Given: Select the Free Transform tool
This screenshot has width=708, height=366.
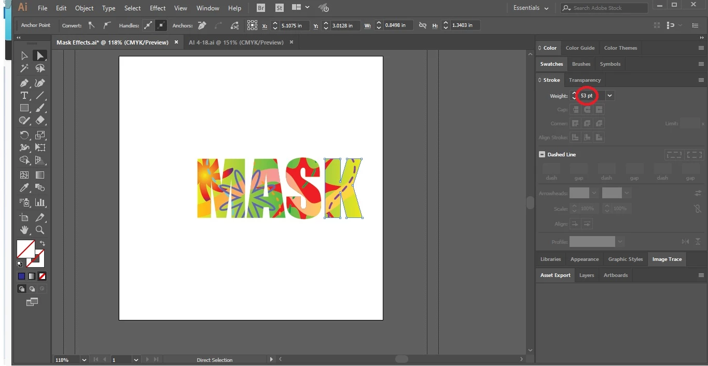Looking at the screenshot, I should pos(40,148).
